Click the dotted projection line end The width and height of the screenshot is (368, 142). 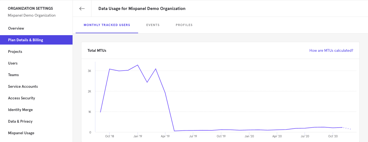coord(350,129)
